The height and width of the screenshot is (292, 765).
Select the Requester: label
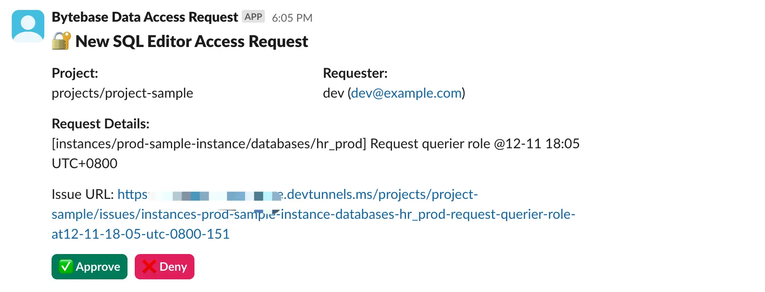[x=355, y=73]
